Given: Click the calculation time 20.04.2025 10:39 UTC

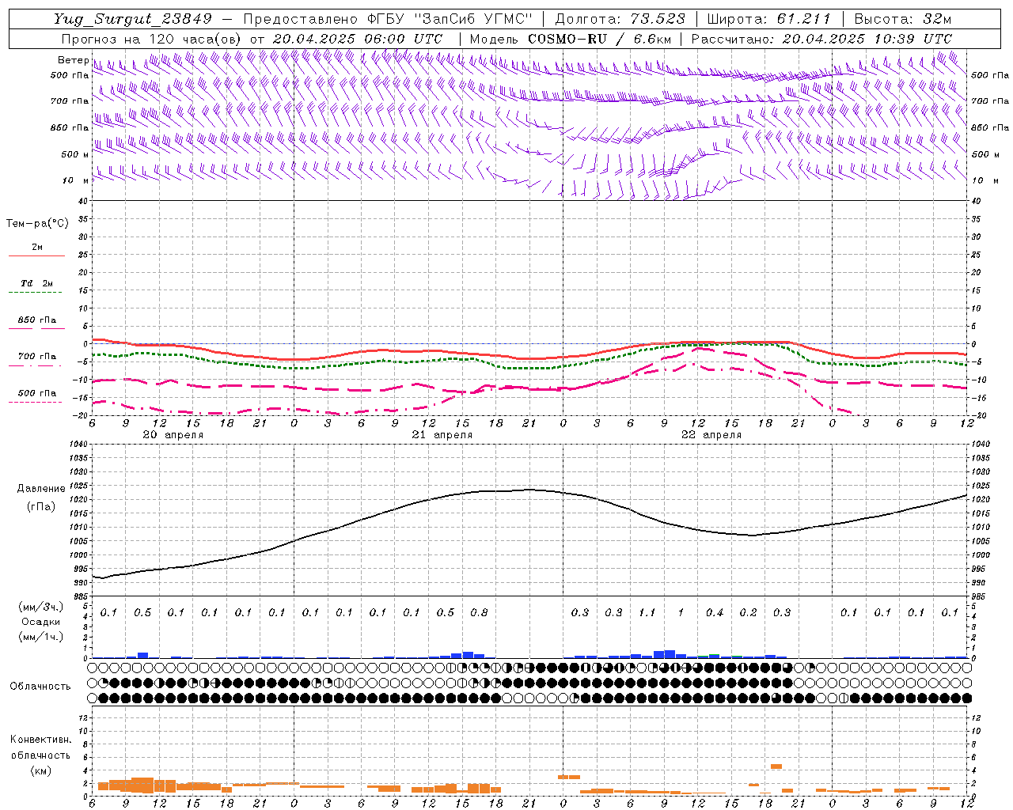Looking at the screenshot, I should 867,39.
